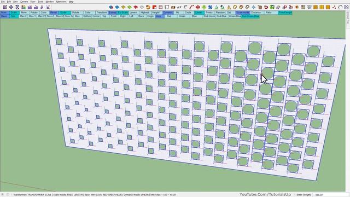Click the first orange square icon
Screen dimensions: 350x197
(x=316, y=7)
